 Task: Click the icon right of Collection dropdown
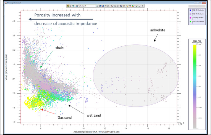(x=97, y=6)
